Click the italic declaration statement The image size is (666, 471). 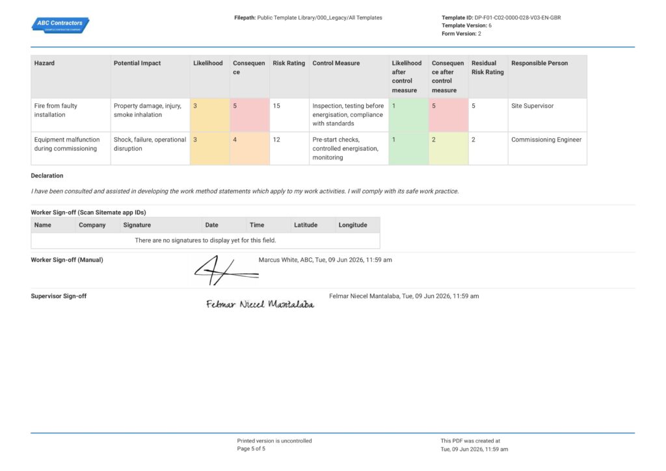[x=245, y=192]
